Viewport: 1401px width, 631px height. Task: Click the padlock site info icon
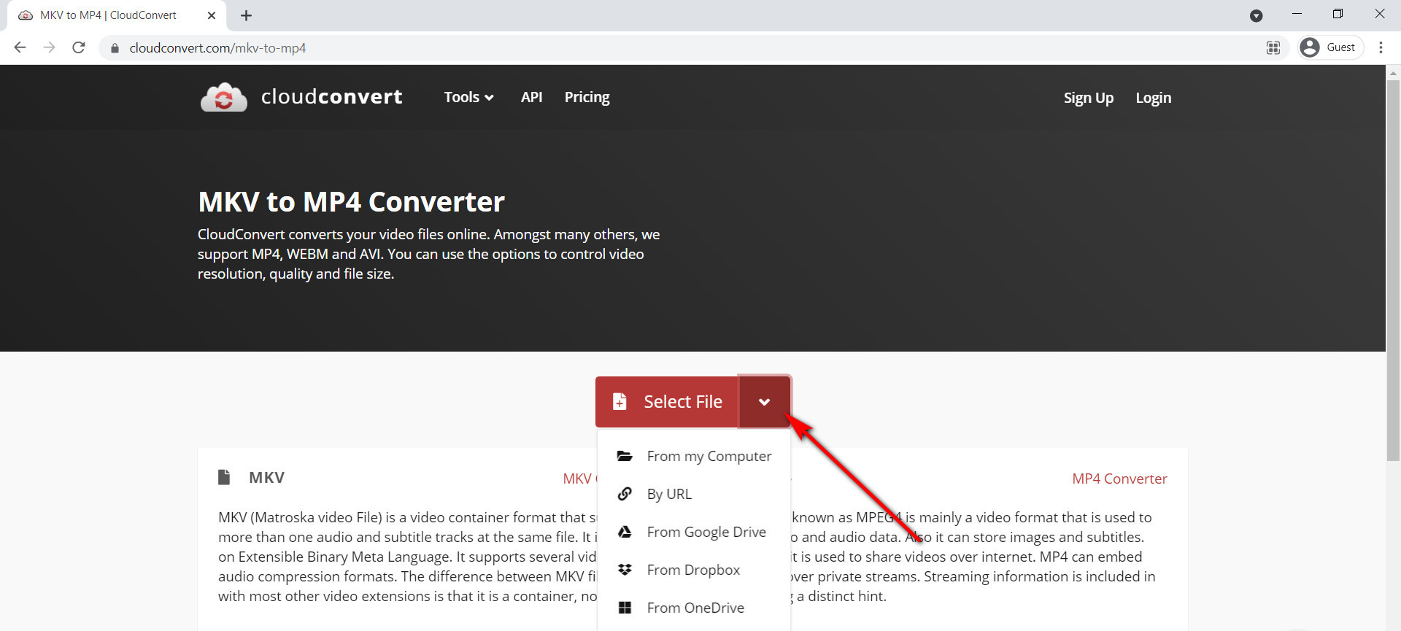click(x=115, y=48)
